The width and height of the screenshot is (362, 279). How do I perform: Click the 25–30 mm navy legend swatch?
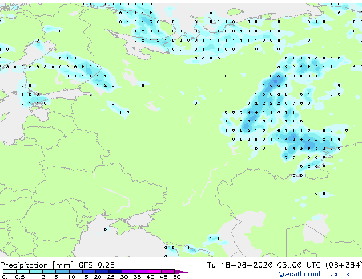coord(115,272)
